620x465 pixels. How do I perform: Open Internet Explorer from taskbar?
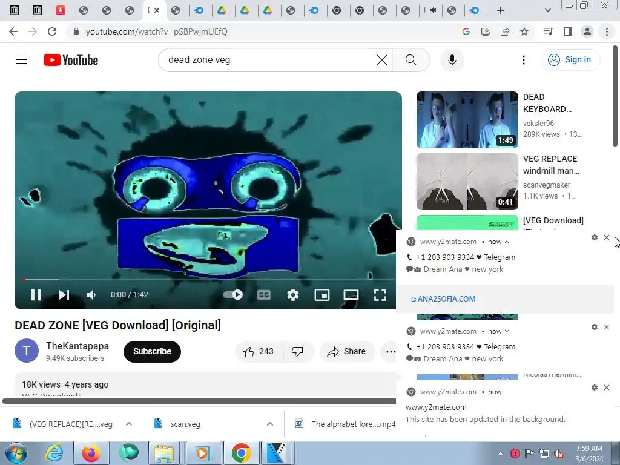point(54,453)
